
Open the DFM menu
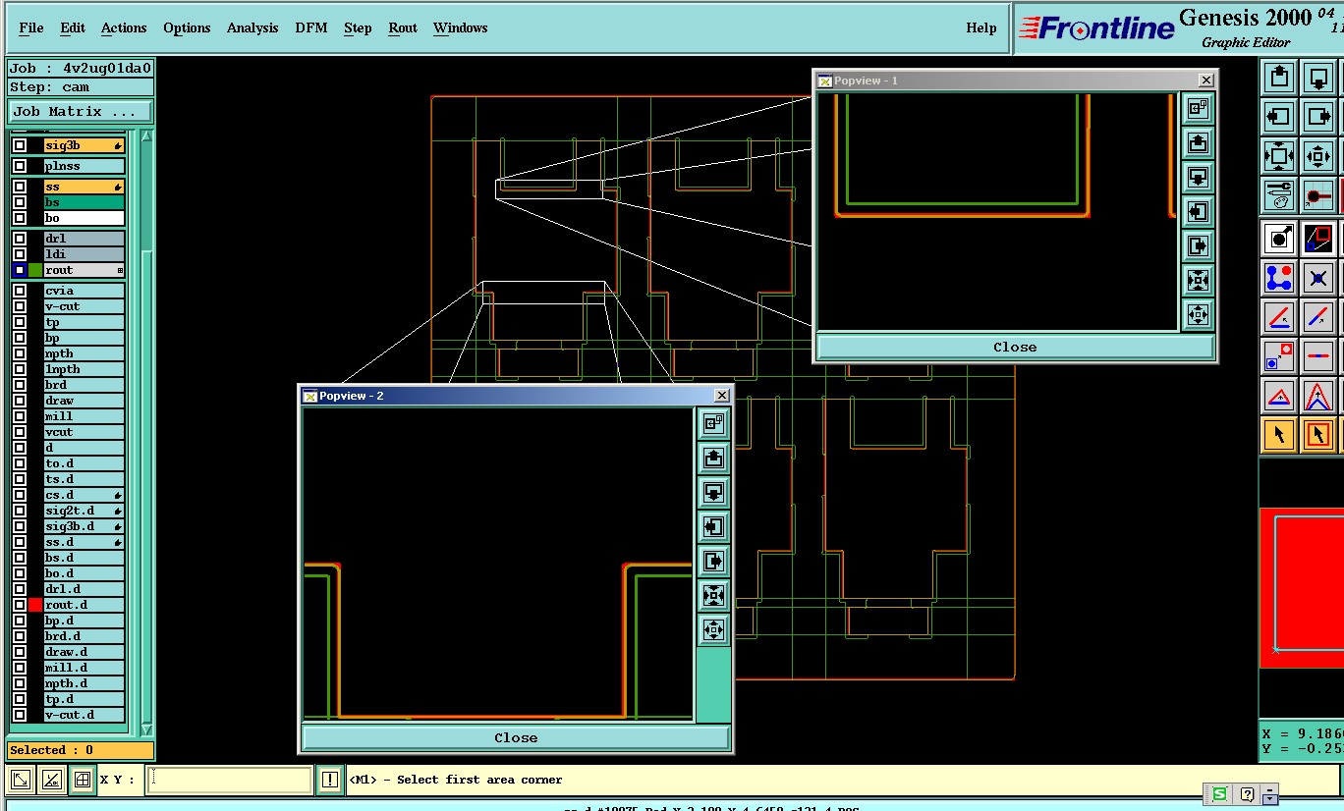point(311,27)
